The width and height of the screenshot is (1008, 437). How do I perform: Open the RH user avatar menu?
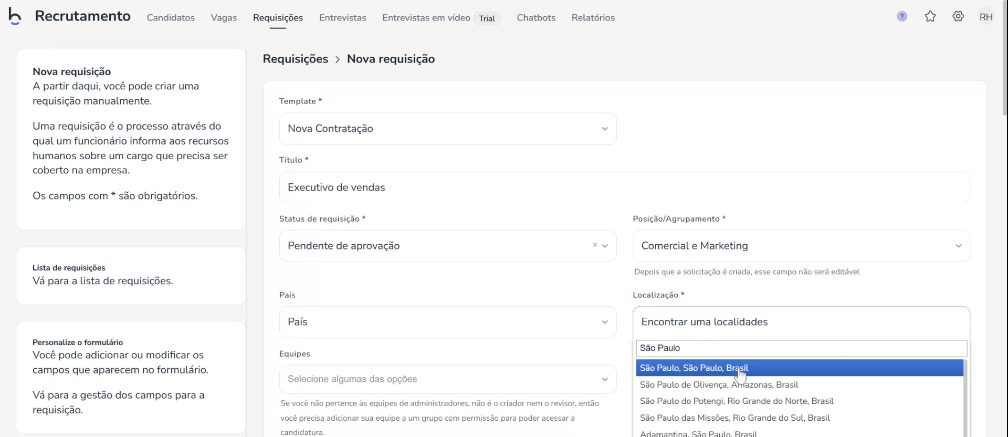tap(986, 17)
